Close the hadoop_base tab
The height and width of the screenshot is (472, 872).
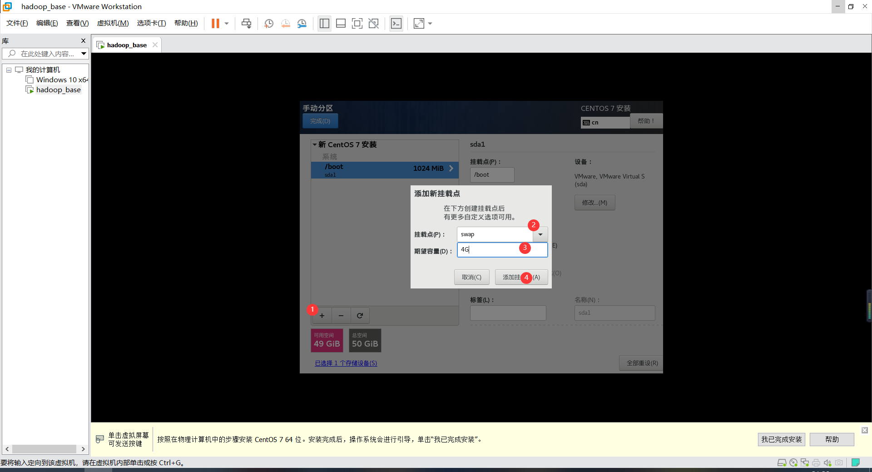coord(155,45)
